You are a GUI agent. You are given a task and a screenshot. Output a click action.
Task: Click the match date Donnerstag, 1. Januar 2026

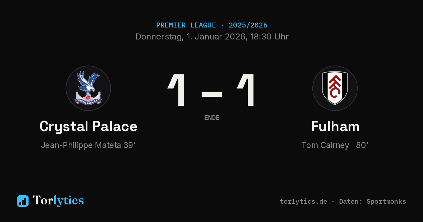pos(191,37)
